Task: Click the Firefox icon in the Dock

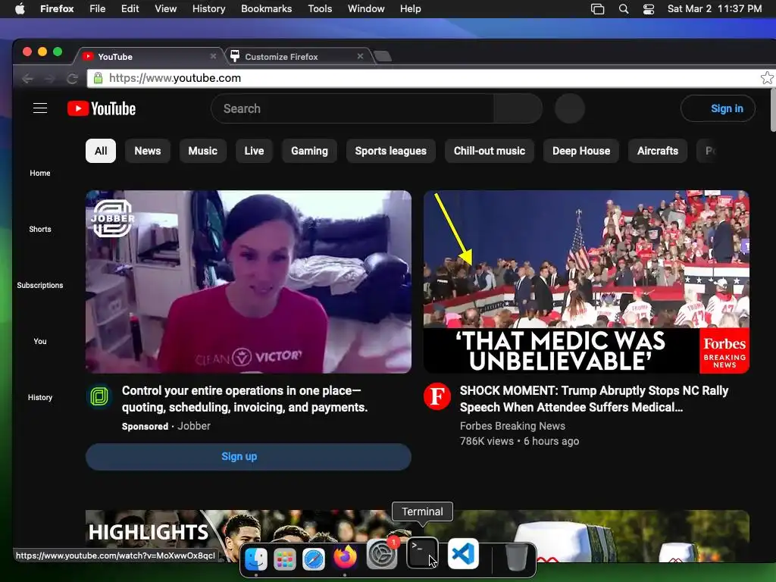Action: (x=345, y=557)
